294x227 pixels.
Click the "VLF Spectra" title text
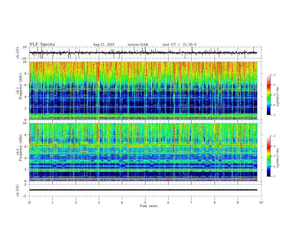(x=42, y=45)
